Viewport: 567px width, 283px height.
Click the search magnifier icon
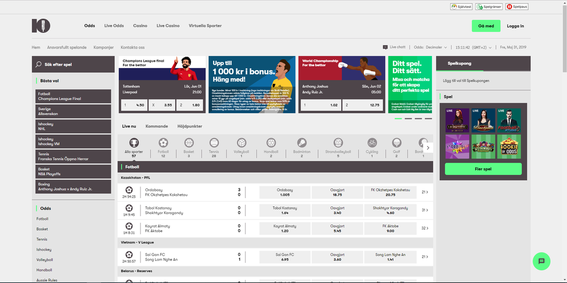coord(39,65)
